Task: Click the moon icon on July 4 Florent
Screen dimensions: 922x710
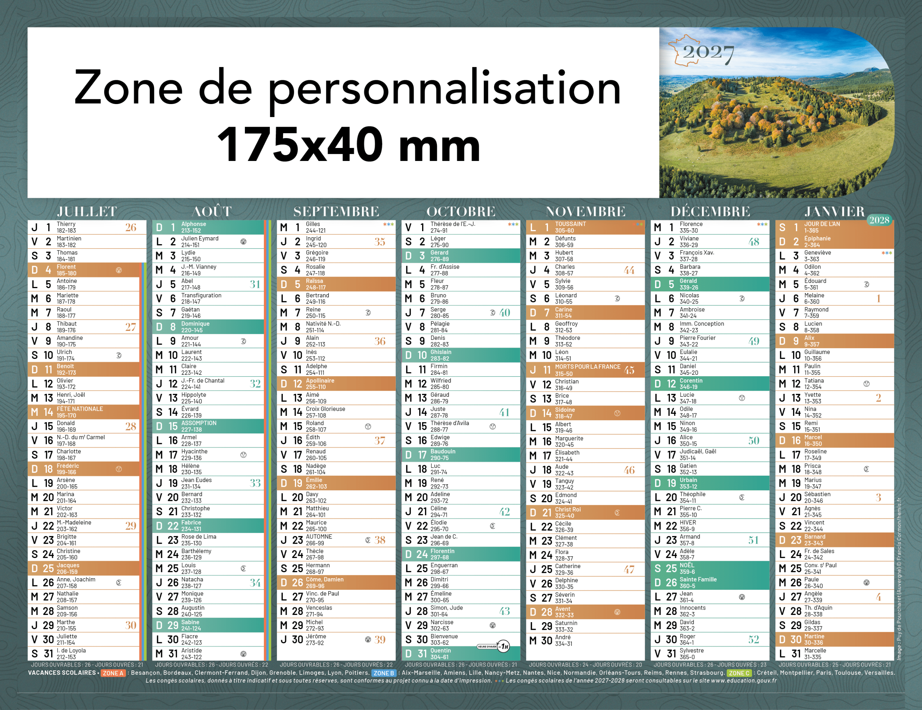Action: pyautogui.click(x=118, y=270)
